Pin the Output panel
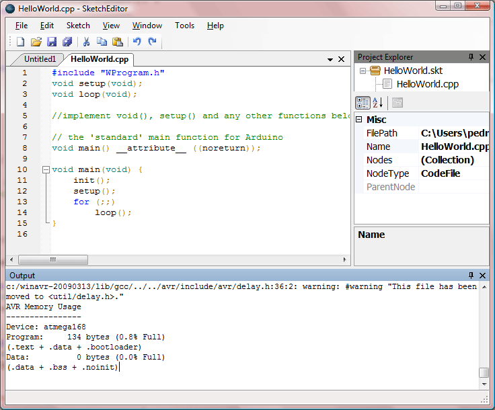This screenshot has width=495, height=410. [471, 276]
